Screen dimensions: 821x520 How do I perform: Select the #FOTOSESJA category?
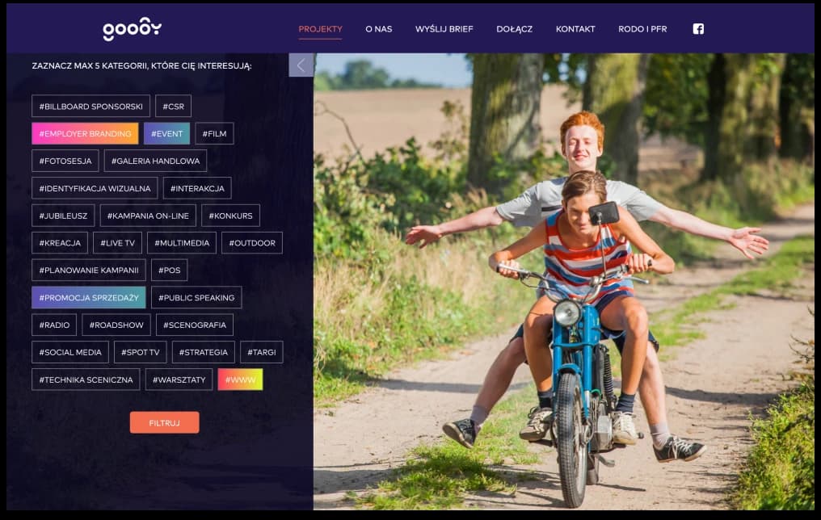pyautogui.click(x=65, y=161)
